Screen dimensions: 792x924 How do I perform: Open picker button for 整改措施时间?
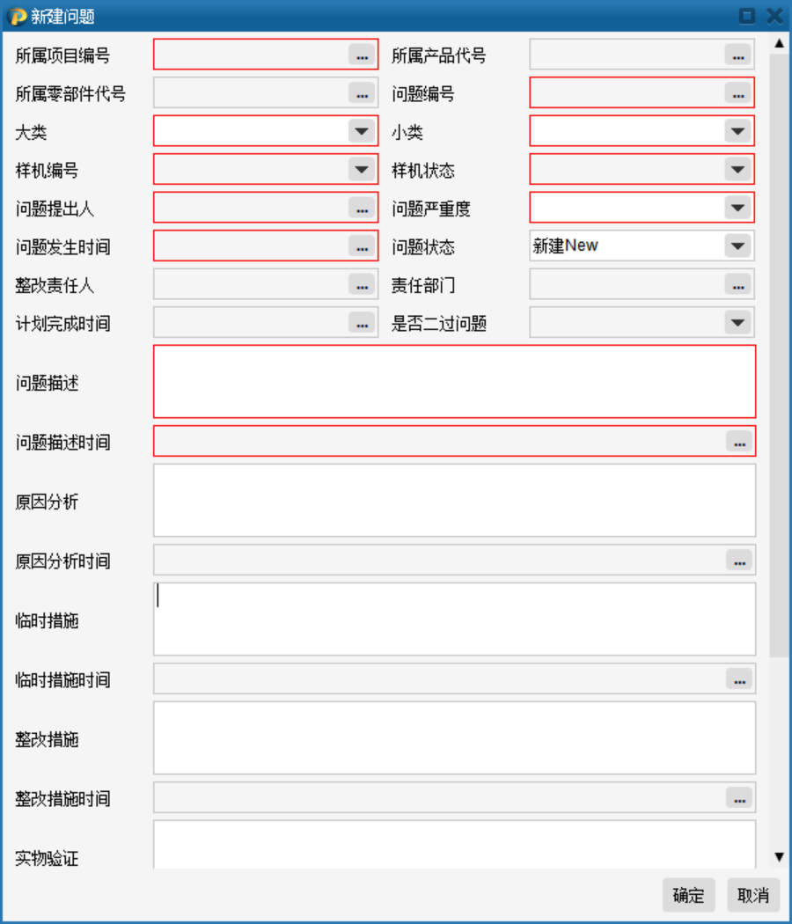coord(739,798)
